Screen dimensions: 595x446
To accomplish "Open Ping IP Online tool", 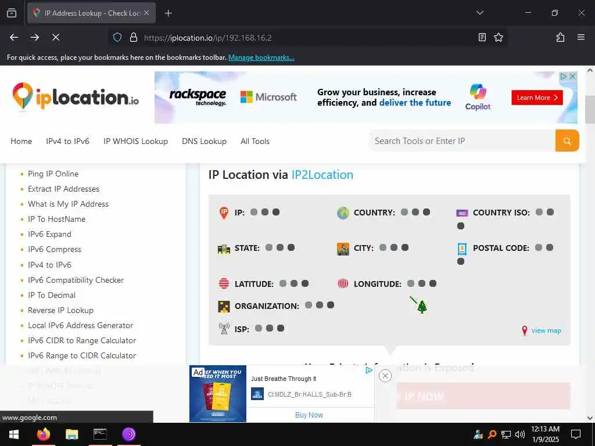I will (53, 174).
